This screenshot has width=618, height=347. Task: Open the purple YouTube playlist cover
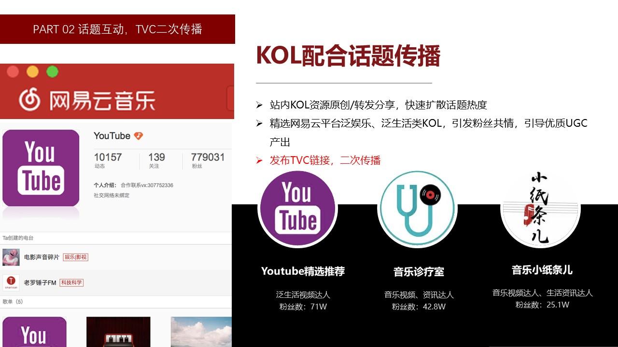tap(34, 332)
